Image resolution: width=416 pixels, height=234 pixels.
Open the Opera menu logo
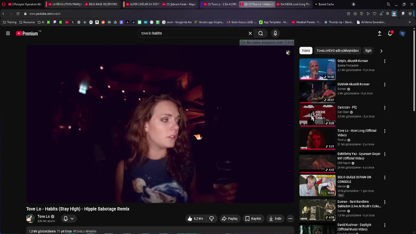[4, 4]
